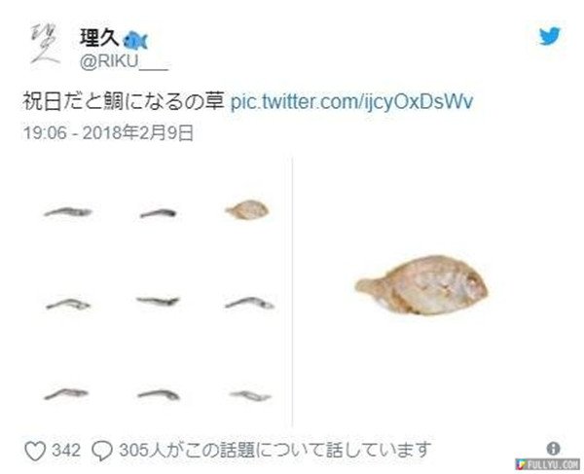This screenshot has width=584, height=474.
Task: Click the FULLYU.COM watermark logo
Action: click(x=548, y=464)
